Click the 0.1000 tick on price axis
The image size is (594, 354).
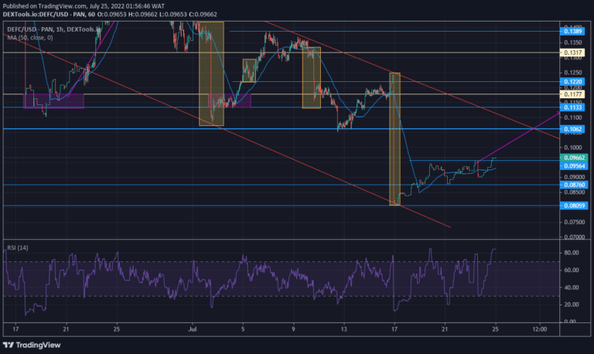click(573, 148)
